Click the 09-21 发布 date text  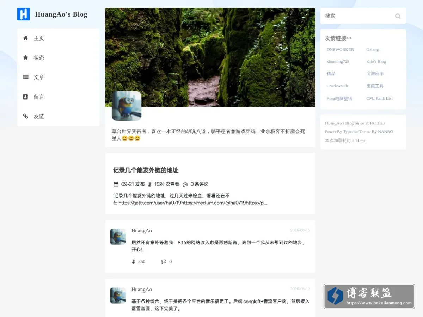(133, 184)
